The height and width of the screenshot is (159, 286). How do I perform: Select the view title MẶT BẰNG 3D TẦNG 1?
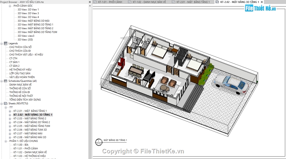(115, 140)
